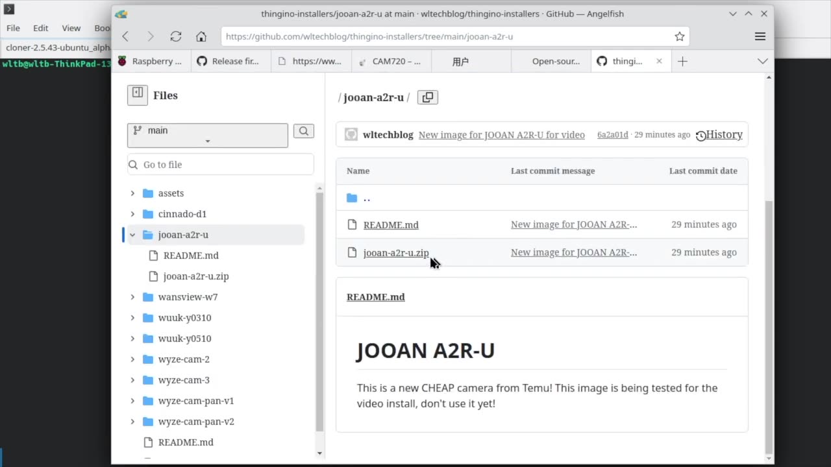
Task: Switch to the https://ww... tab
Action: [x=310, y=61]
